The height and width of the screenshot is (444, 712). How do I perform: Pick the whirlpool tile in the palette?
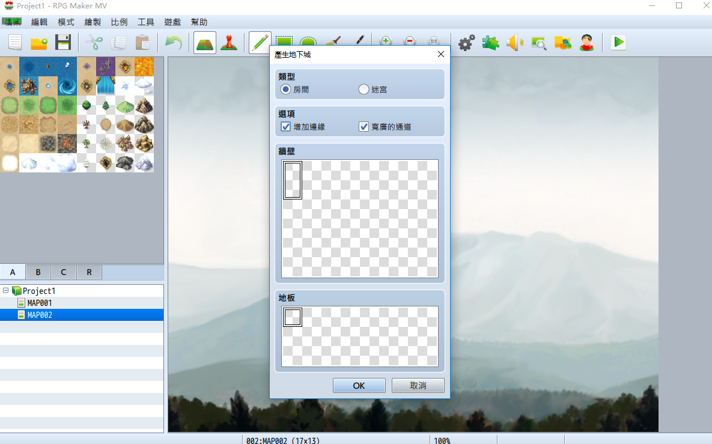pos(67,86)
